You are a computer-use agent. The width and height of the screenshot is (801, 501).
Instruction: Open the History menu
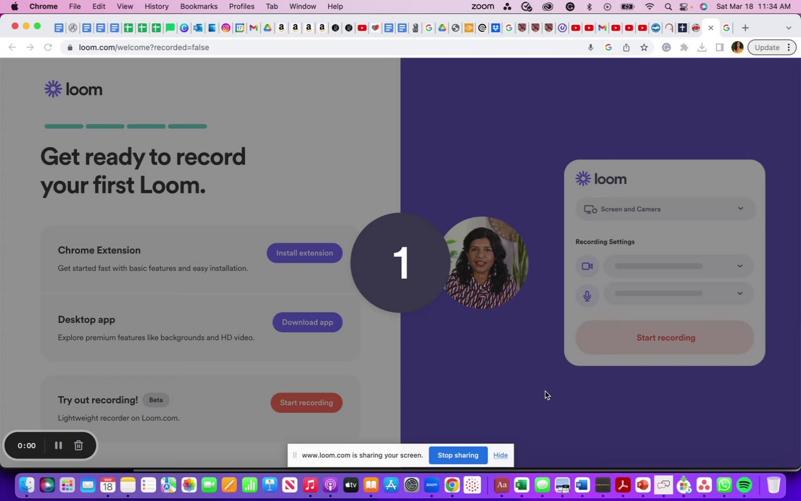coord(156,6)
